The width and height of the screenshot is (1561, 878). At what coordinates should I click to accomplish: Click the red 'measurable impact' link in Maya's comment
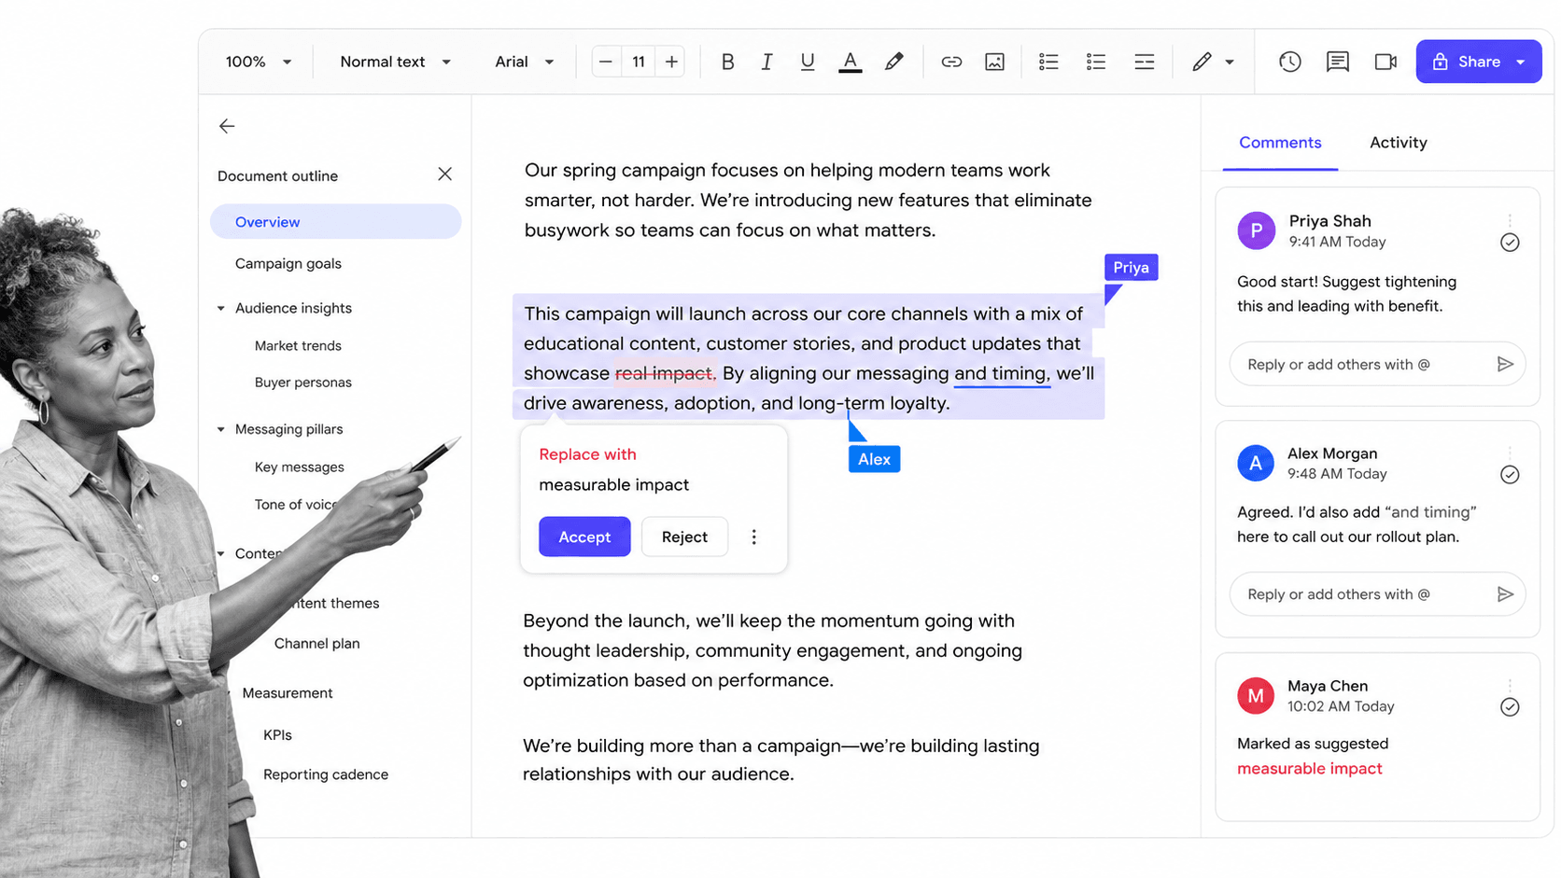click(x=1309, y=769)
